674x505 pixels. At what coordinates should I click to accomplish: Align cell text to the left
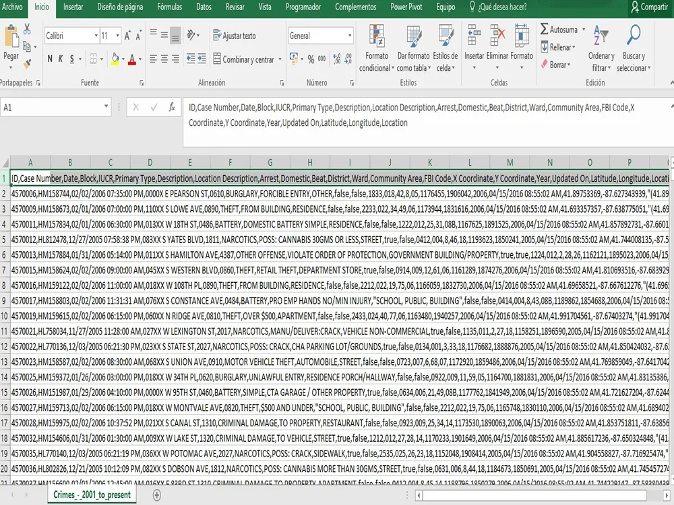(153, 59)
